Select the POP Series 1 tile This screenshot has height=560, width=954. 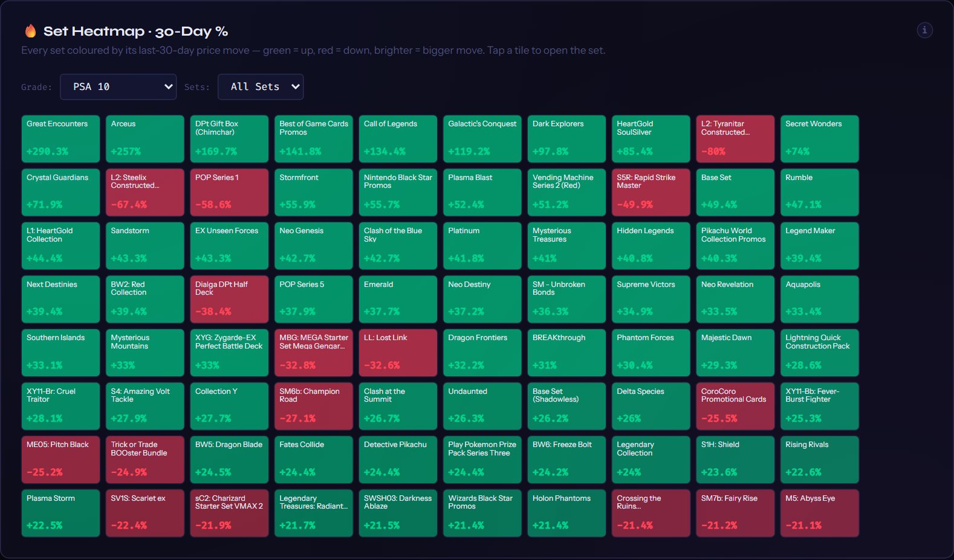(229, 192)
